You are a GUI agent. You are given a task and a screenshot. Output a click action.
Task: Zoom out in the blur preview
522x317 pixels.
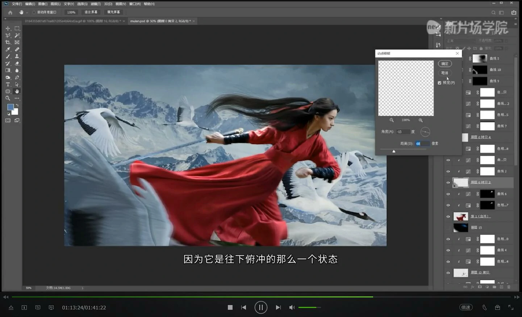click(392, 120)
